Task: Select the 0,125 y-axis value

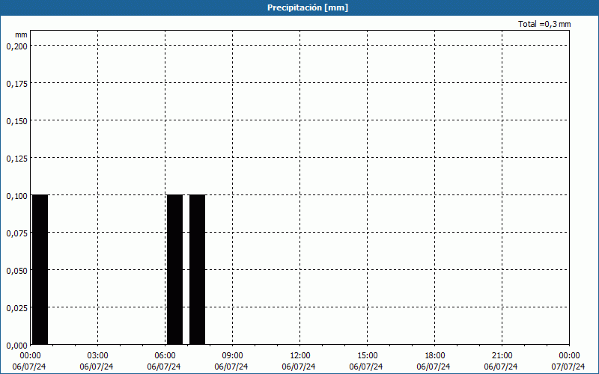Action: pos(17,159)
